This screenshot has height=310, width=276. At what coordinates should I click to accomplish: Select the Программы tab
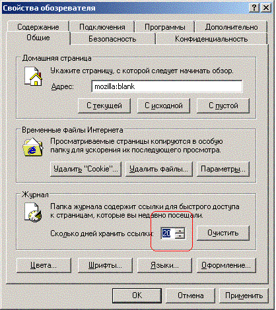165,27
